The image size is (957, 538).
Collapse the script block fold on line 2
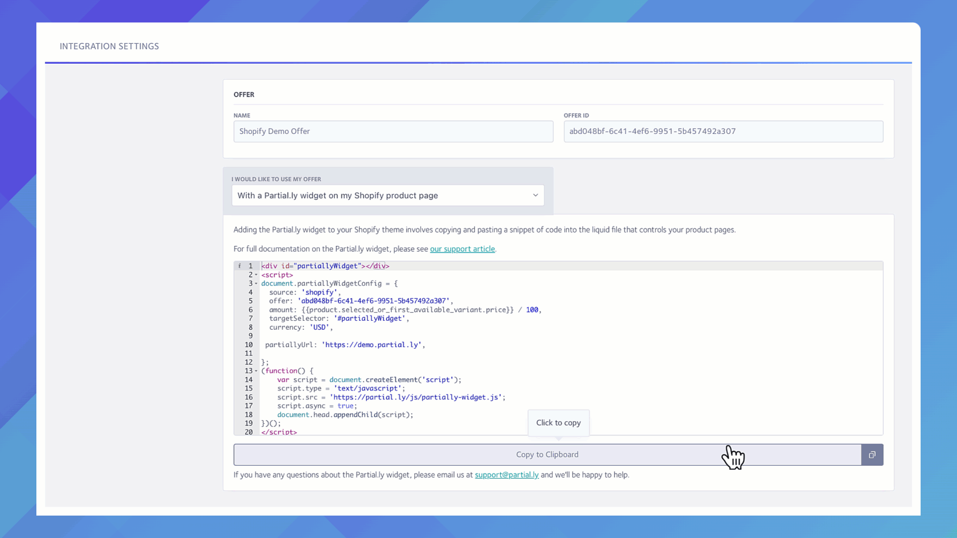coord(255,274)
